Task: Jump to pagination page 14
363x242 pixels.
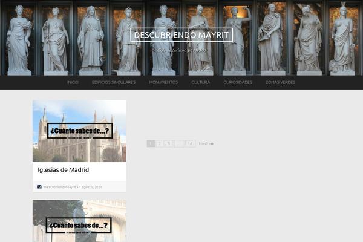Action: [x=190, y=144]
